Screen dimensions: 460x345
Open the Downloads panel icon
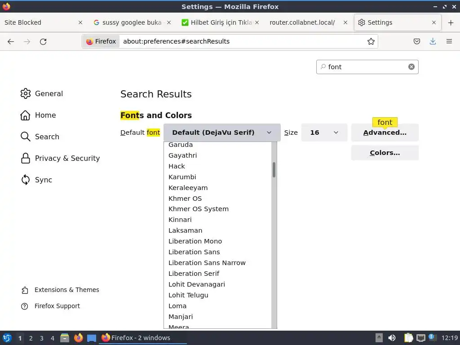(433, 41)
